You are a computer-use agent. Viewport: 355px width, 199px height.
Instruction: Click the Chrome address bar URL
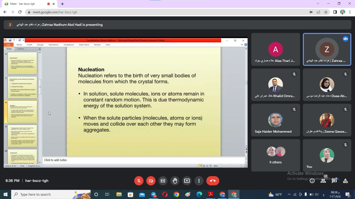pos(55,12)
